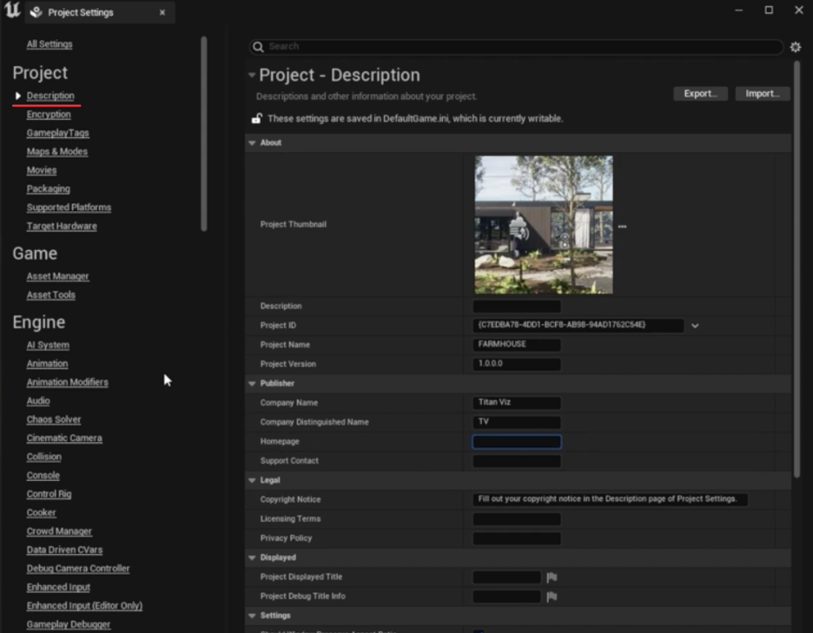This screenshot has height=633, width=813.
Task: Click the Copyright Notice field
Action: tap(610, 500)
